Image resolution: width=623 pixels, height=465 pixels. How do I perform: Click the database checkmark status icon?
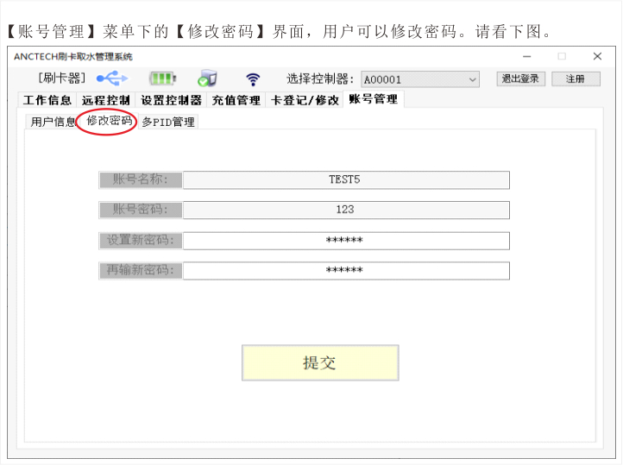coord(207,79)
